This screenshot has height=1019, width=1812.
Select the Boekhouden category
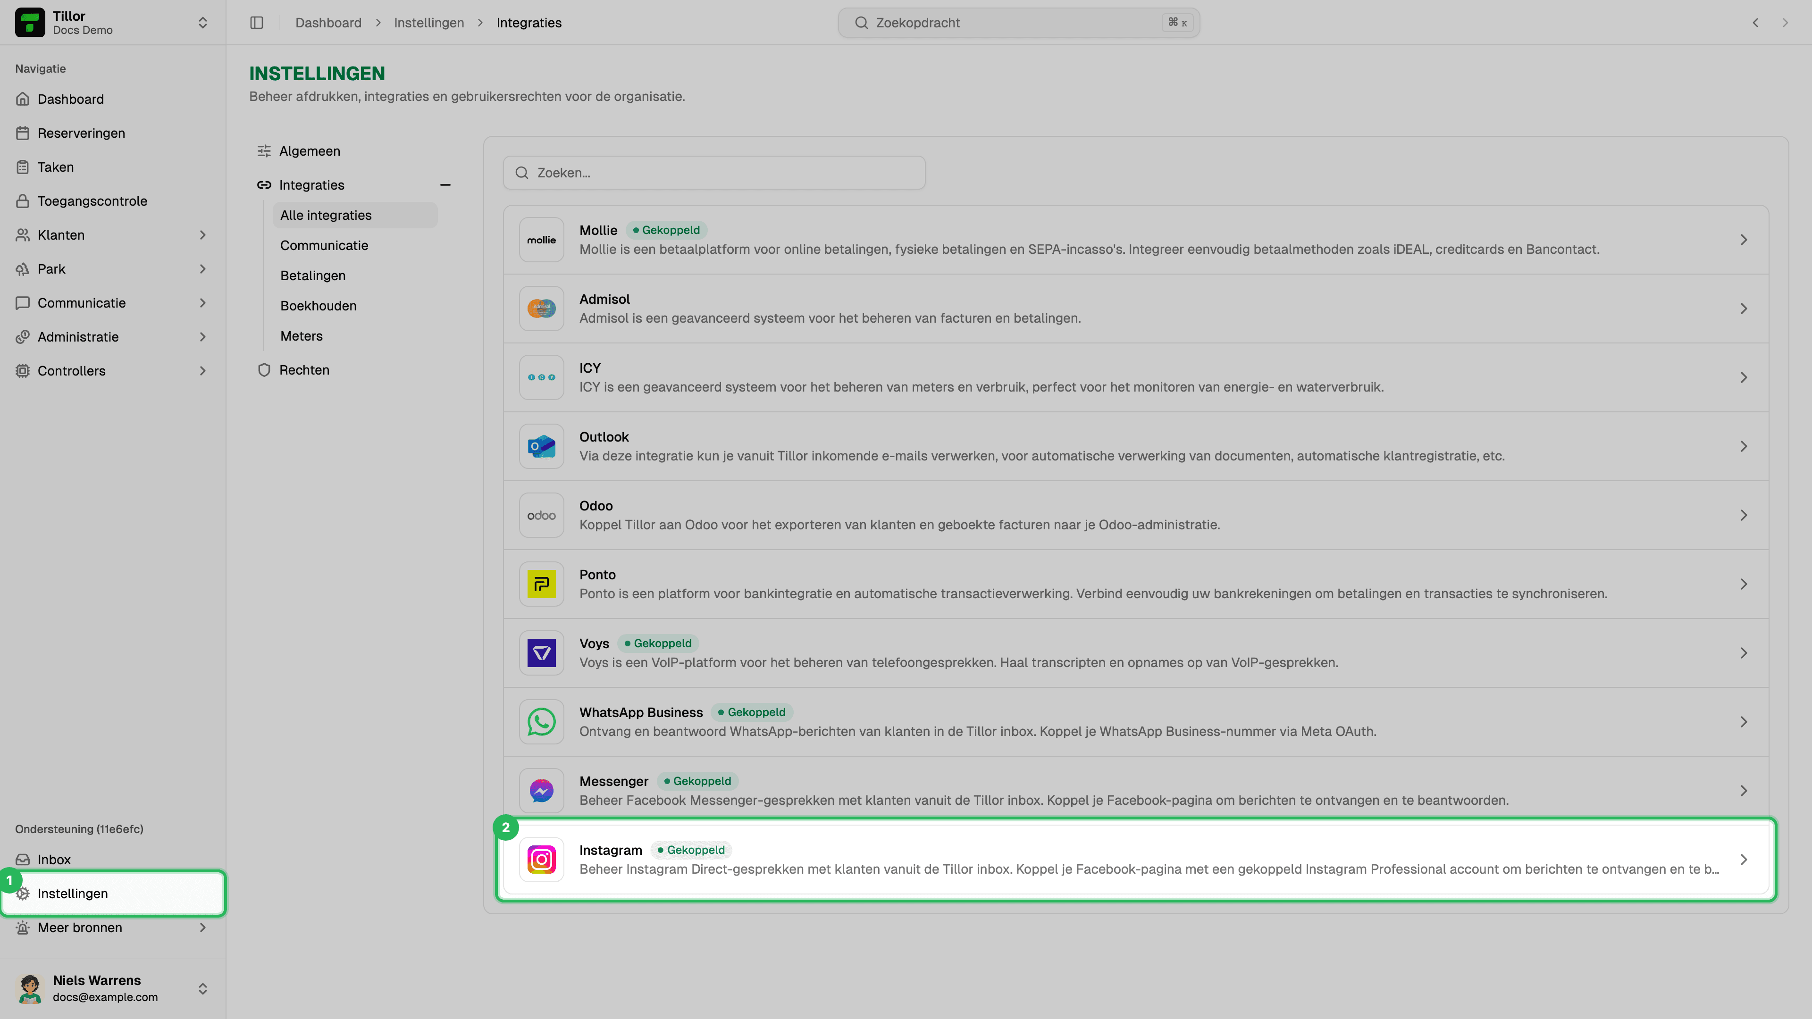(354, 306)
